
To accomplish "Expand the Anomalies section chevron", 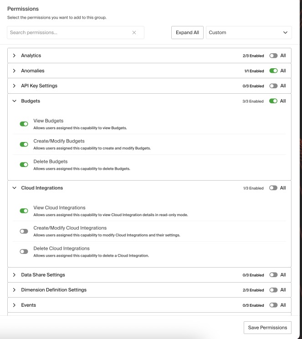I will (14, 71).
